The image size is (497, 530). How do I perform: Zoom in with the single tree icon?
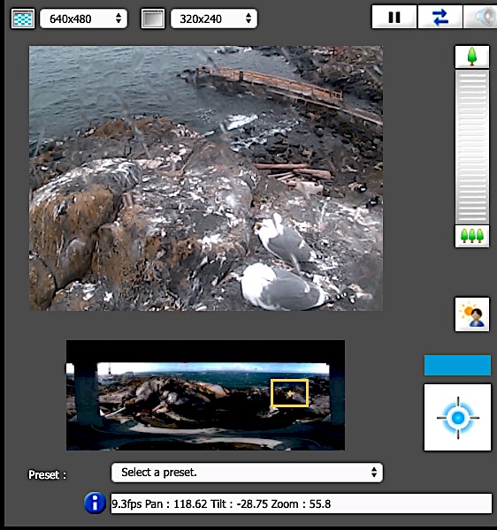(472, 57)
